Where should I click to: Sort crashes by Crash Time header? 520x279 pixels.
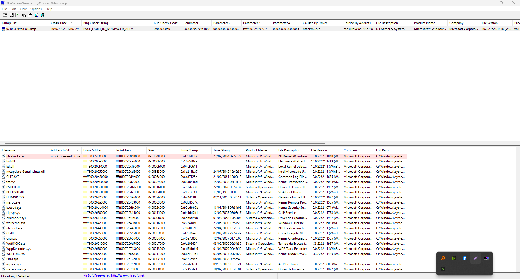(65, 23)
